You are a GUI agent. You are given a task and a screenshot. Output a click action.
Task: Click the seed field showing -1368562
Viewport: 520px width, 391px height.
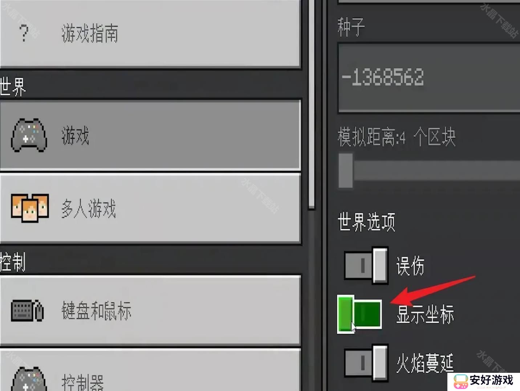(429, 78)
